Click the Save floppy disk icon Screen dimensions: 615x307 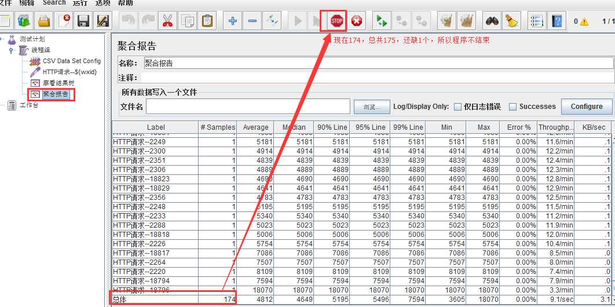click(x=83, y=21)
